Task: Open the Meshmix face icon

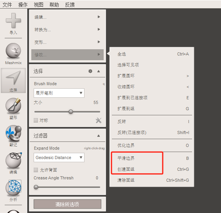Action: coord(13,51)
